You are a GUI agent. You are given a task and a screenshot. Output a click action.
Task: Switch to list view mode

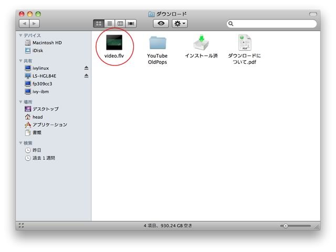pos(109,24)
